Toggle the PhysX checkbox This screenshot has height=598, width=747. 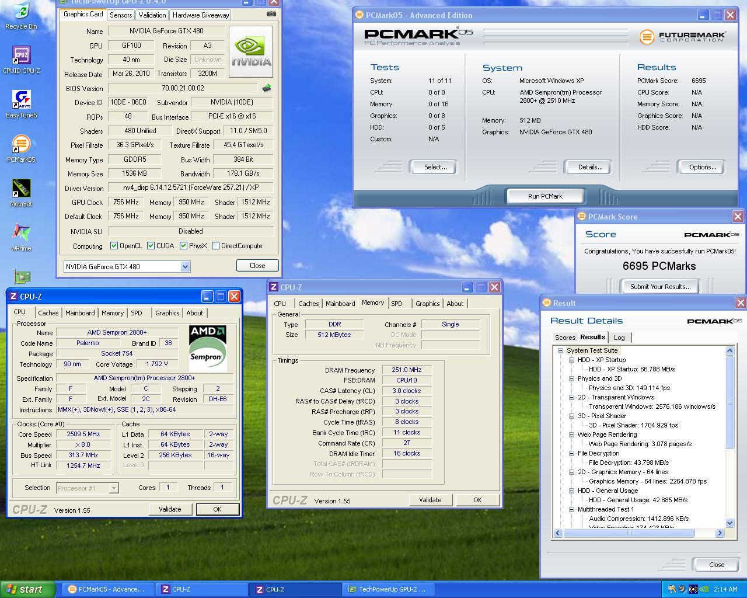pos(183,246)
